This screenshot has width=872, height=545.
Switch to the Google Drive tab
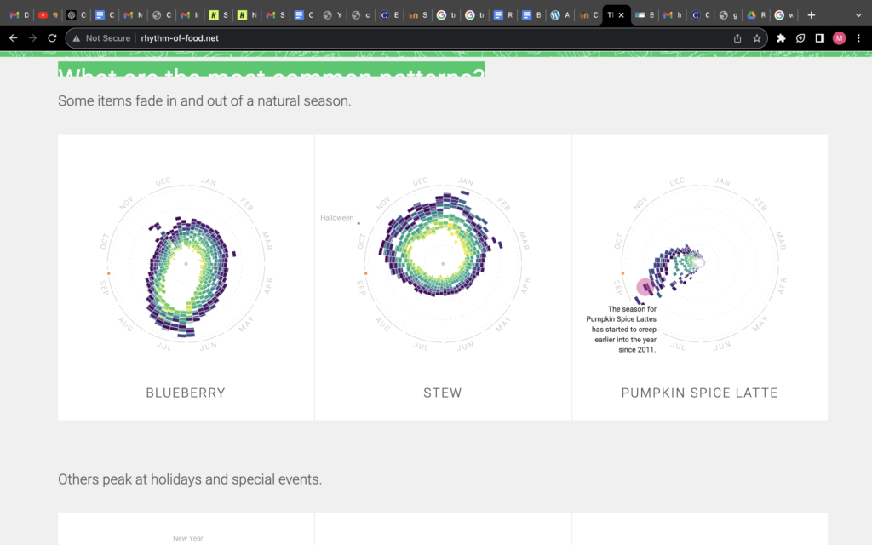(x=756, y=15)
